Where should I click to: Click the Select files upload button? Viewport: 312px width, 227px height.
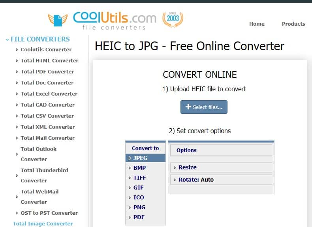tap(204, 107)
